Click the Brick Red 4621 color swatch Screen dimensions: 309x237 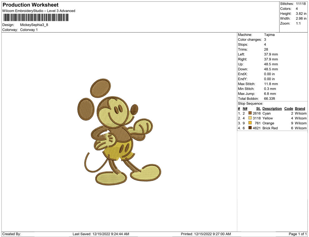point(250,128)
